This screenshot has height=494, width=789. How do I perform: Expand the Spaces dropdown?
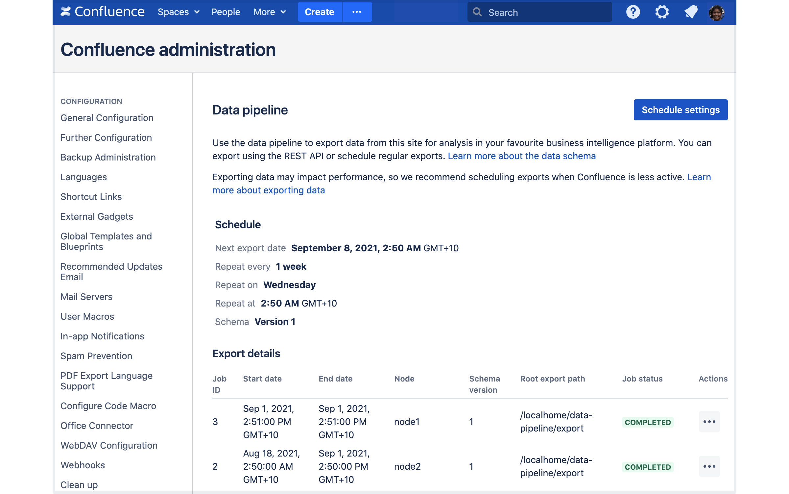pyautogui.click(x=179, y=12)
